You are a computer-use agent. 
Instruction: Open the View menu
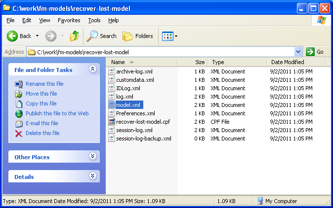point(44,20)
